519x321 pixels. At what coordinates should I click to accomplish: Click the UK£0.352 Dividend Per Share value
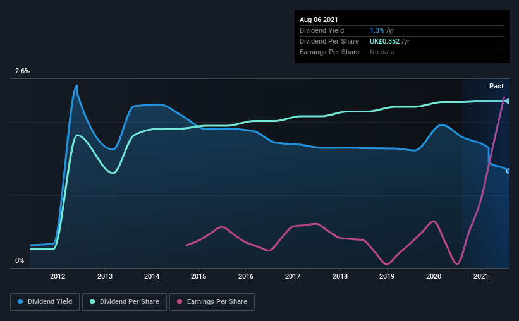click(x=384, y=41)
